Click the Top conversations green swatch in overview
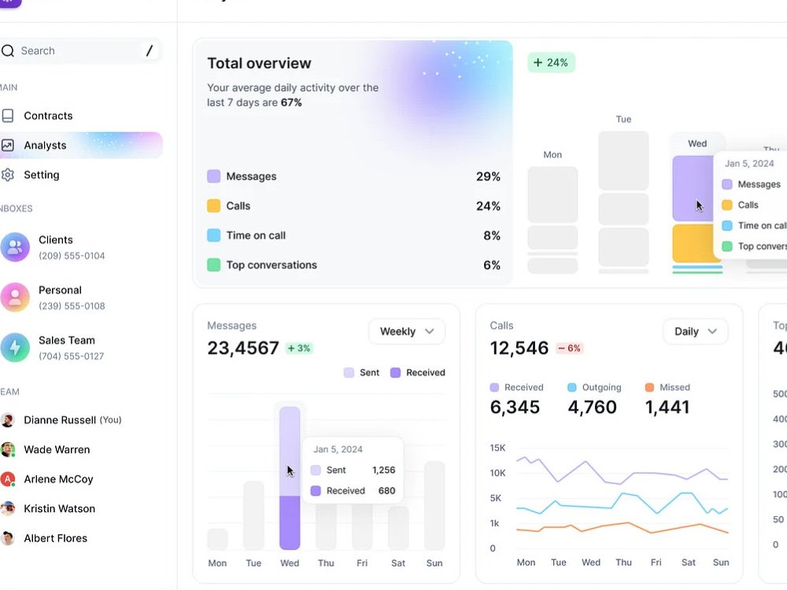Screen dimensions: 787x590 coord(214,265)
